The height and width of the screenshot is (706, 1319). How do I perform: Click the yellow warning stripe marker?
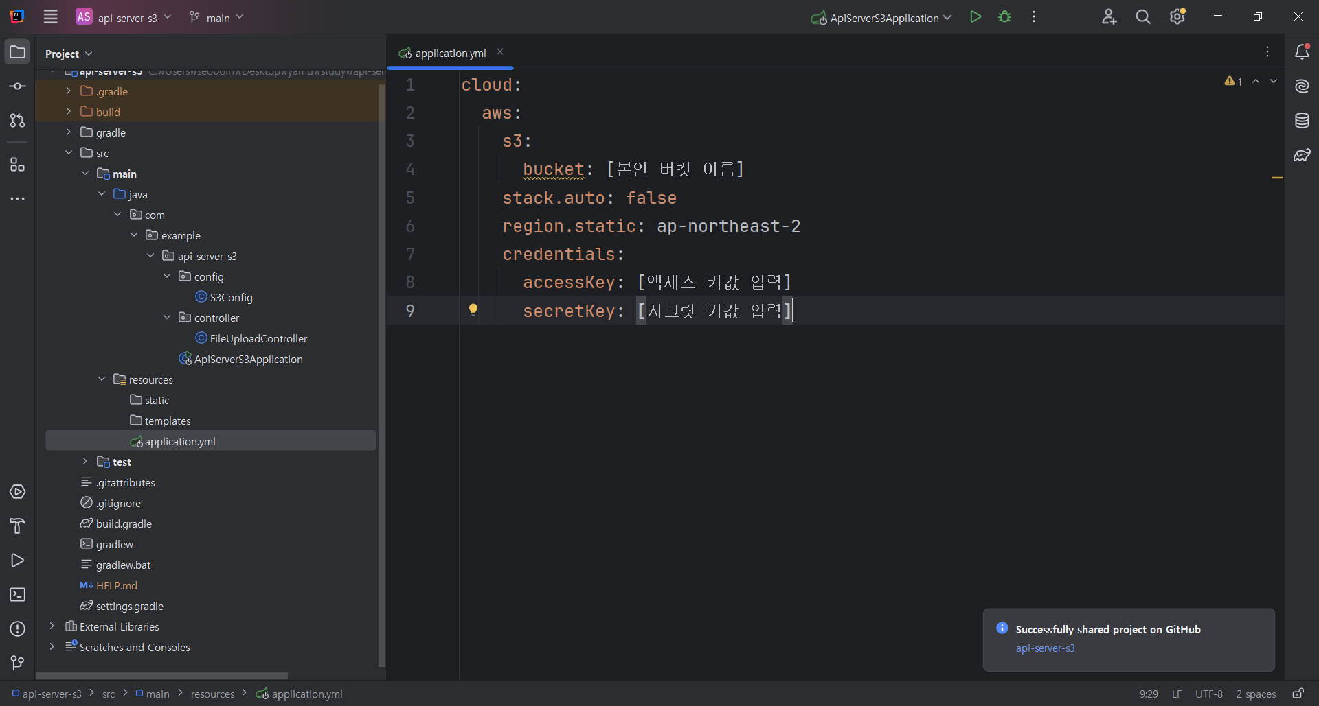point(1277,178)
